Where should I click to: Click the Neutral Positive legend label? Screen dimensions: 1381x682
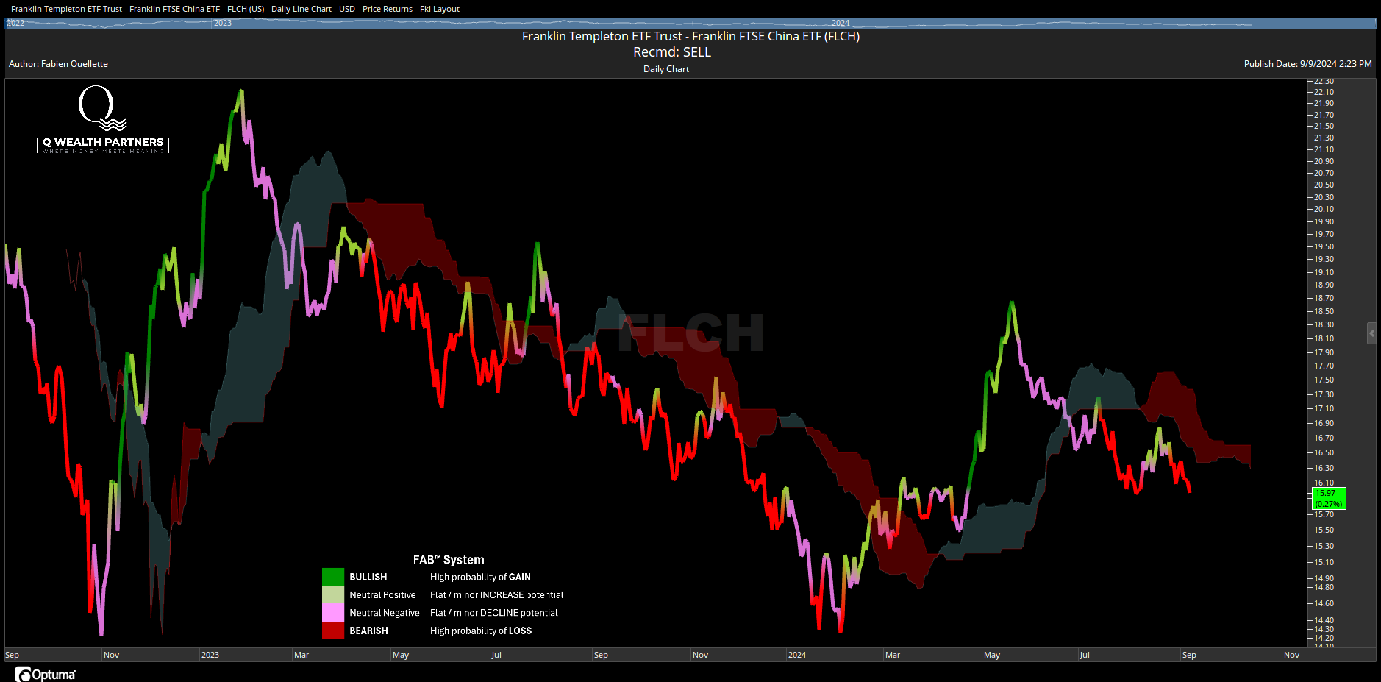pos(382,594)
